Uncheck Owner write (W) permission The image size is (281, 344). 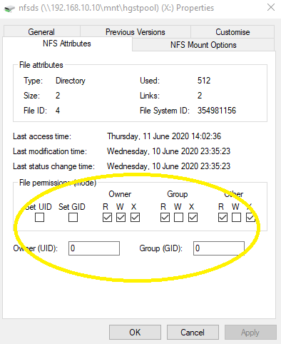pos(121,217)
